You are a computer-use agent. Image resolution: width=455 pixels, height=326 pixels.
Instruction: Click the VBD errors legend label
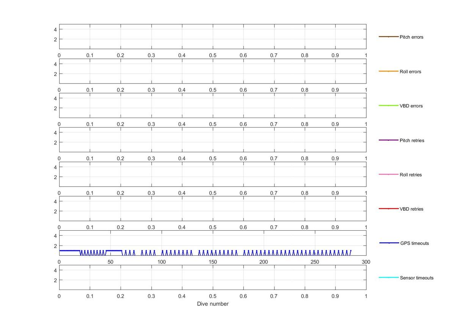pyautogui.click(x=411, y=106)
